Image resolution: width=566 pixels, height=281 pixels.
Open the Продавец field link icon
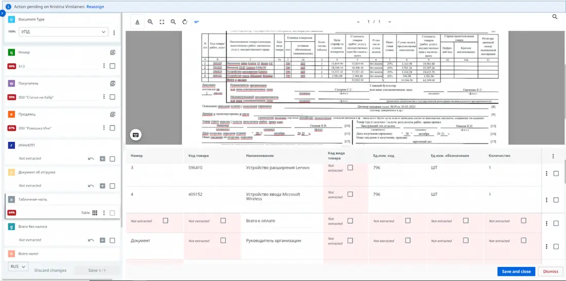pyautogui.click(x=112, y=114)
